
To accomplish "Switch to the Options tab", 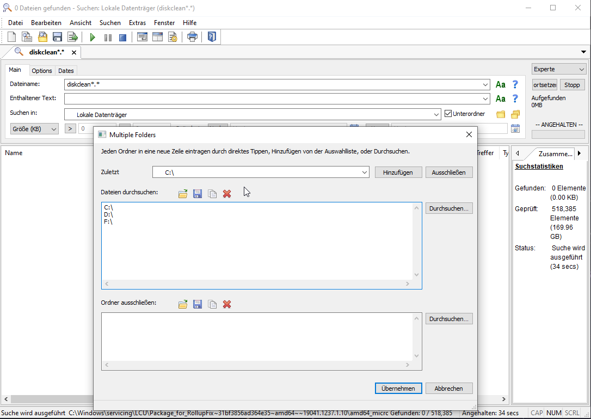I will coord(42,71).
